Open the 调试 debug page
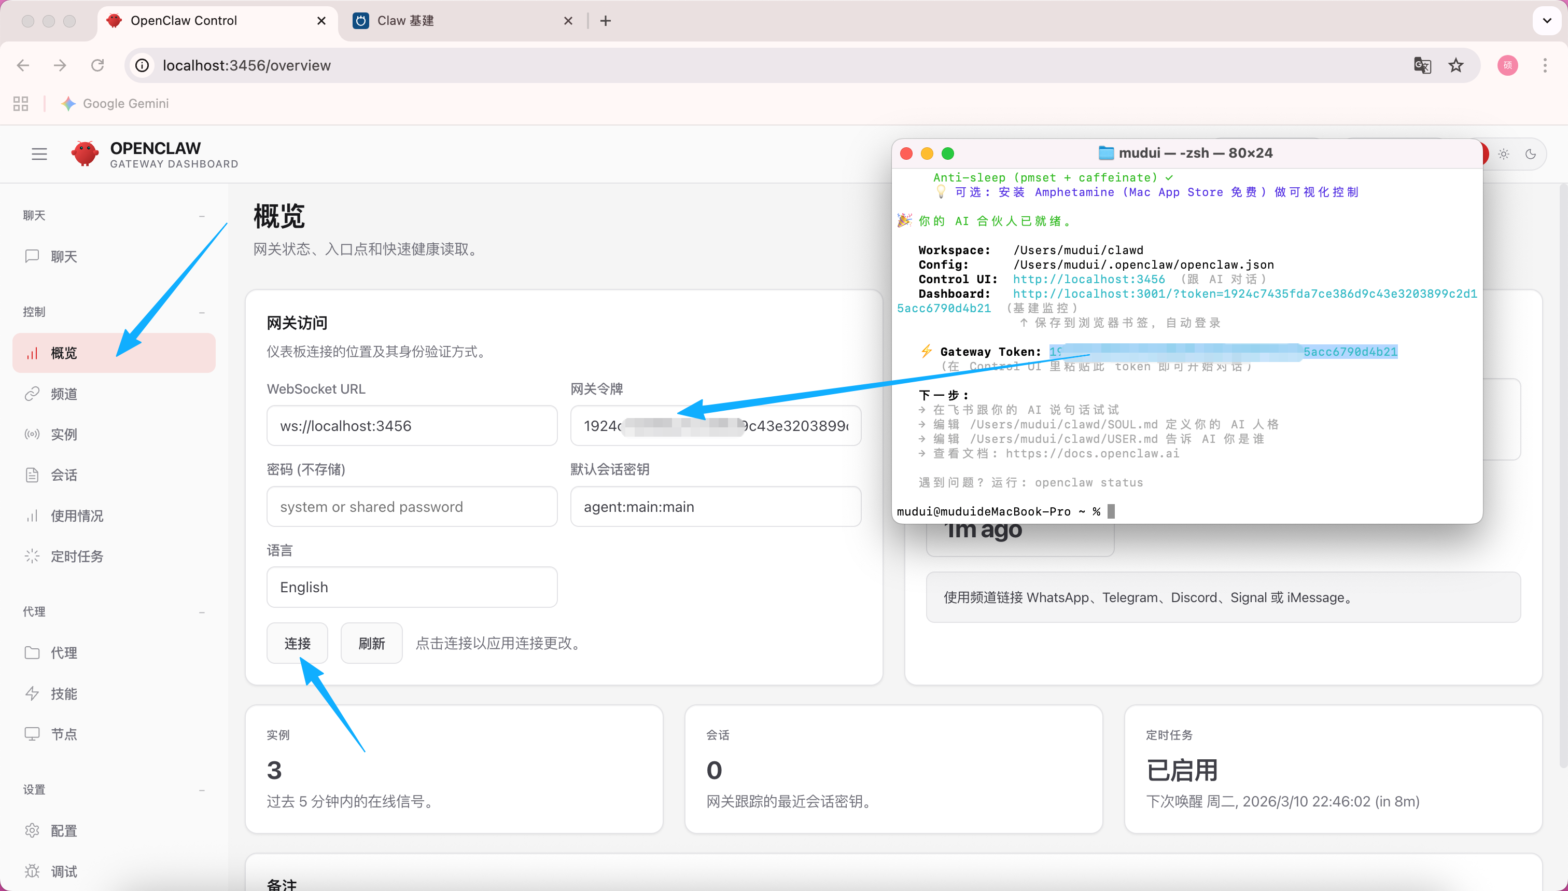 [x=64, y=871]
